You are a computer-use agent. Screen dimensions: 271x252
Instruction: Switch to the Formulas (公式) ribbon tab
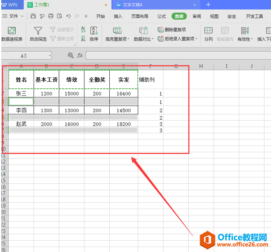pyautogui.click(x=161, y=16)
